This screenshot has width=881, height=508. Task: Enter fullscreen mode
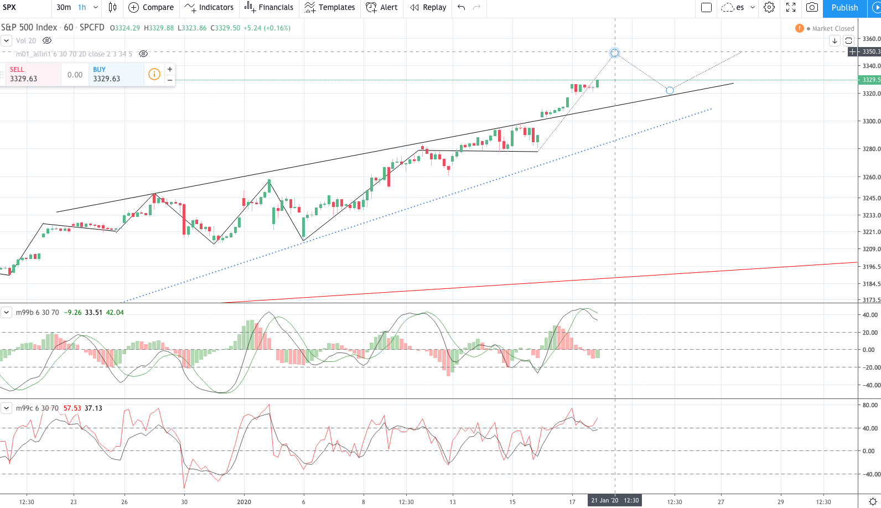tap(791, 7)
